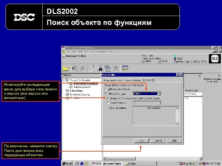This screenshot has height=166, width=222.
Task: Select Include All Versions of Selected Panel option
Action: (x=108, y=98)
